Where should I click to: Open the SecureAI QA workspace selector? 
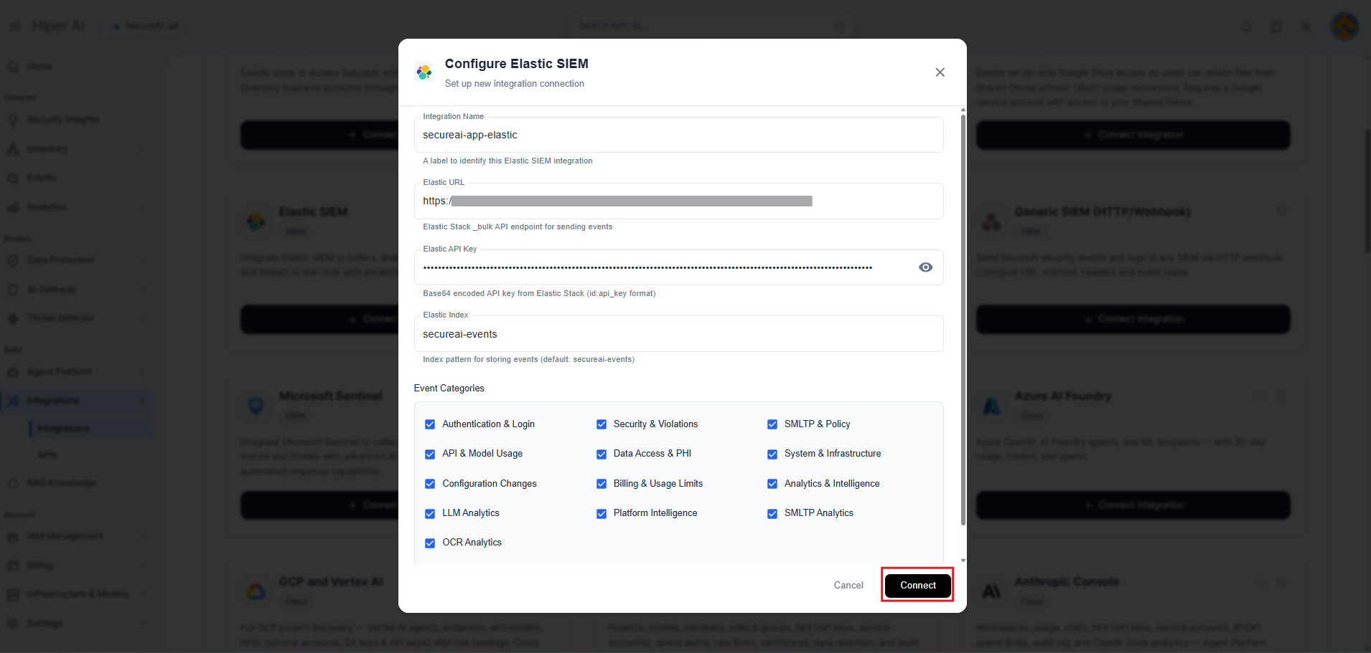(x=144, y=26)
